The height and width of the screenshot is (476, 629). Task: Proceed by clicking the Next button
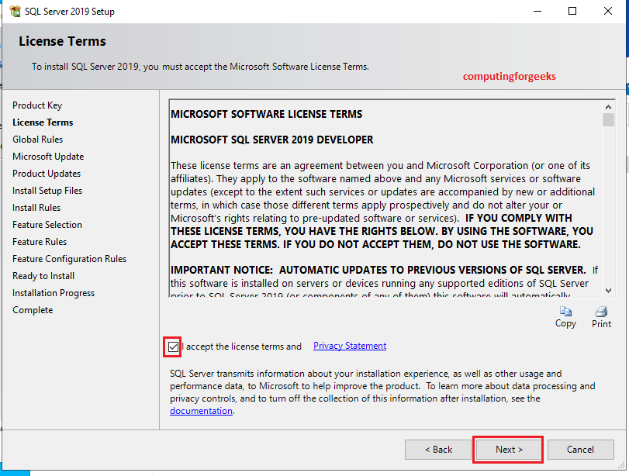click(x=507, y=449)
